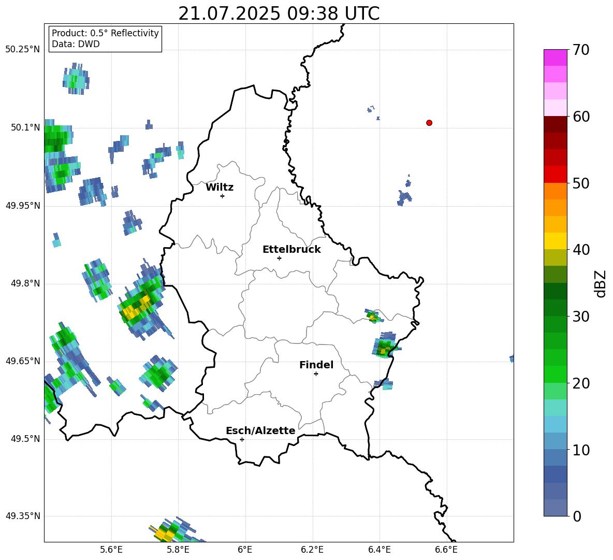The width and height of the screenshot is (613, 560).
Task: Click the 49.65°N latitude label
Action: pos(23,361)
